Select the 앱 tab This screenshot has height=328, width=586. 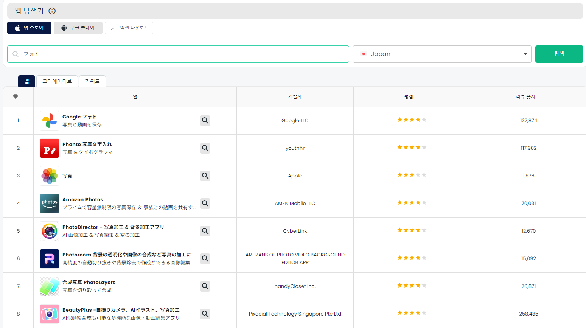point(26,81)
